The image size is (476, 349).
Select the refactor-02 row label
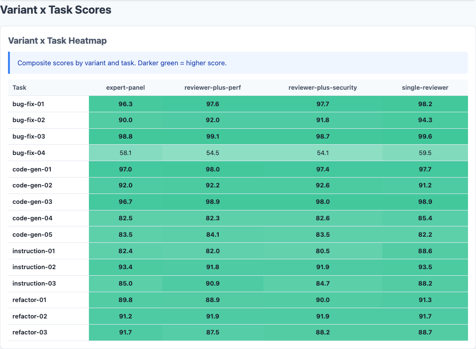point(29,316)
